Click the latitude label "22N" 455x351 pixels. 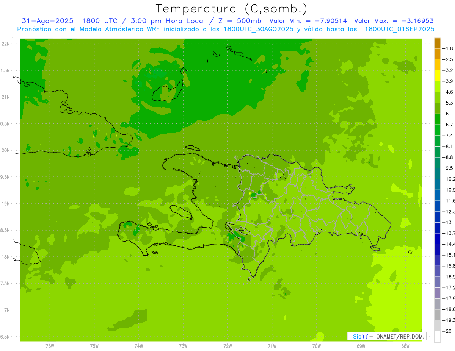point(6,44)
